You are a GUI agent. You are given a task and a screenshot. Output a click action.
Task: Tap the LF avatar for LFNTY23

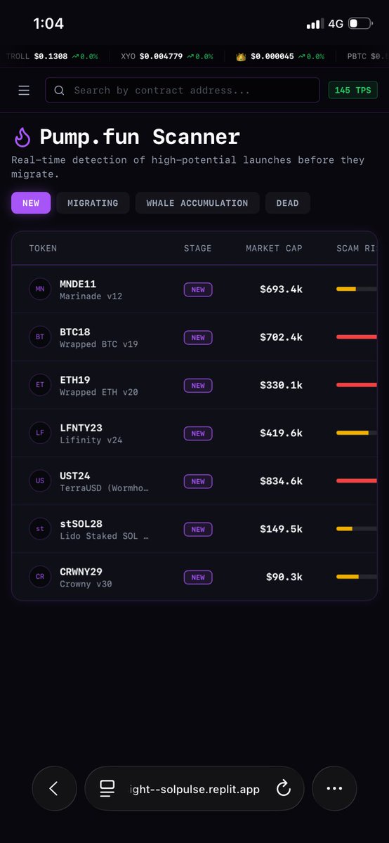coord(40,433)
